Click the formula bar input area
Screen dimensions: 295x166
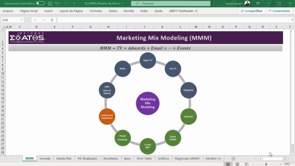[173, 20]
